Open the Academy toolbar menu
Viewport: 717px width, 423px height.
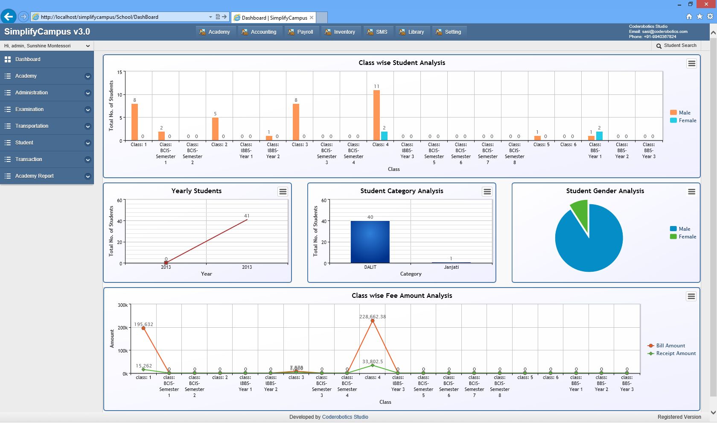pyautogui.click(x=215, y=31)
